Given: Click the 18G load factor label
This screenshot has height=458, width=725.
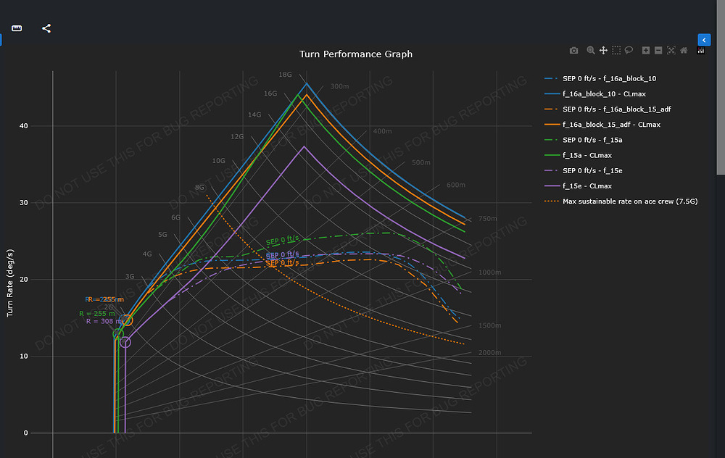Looking at the screenshot, I should (285, 75).
